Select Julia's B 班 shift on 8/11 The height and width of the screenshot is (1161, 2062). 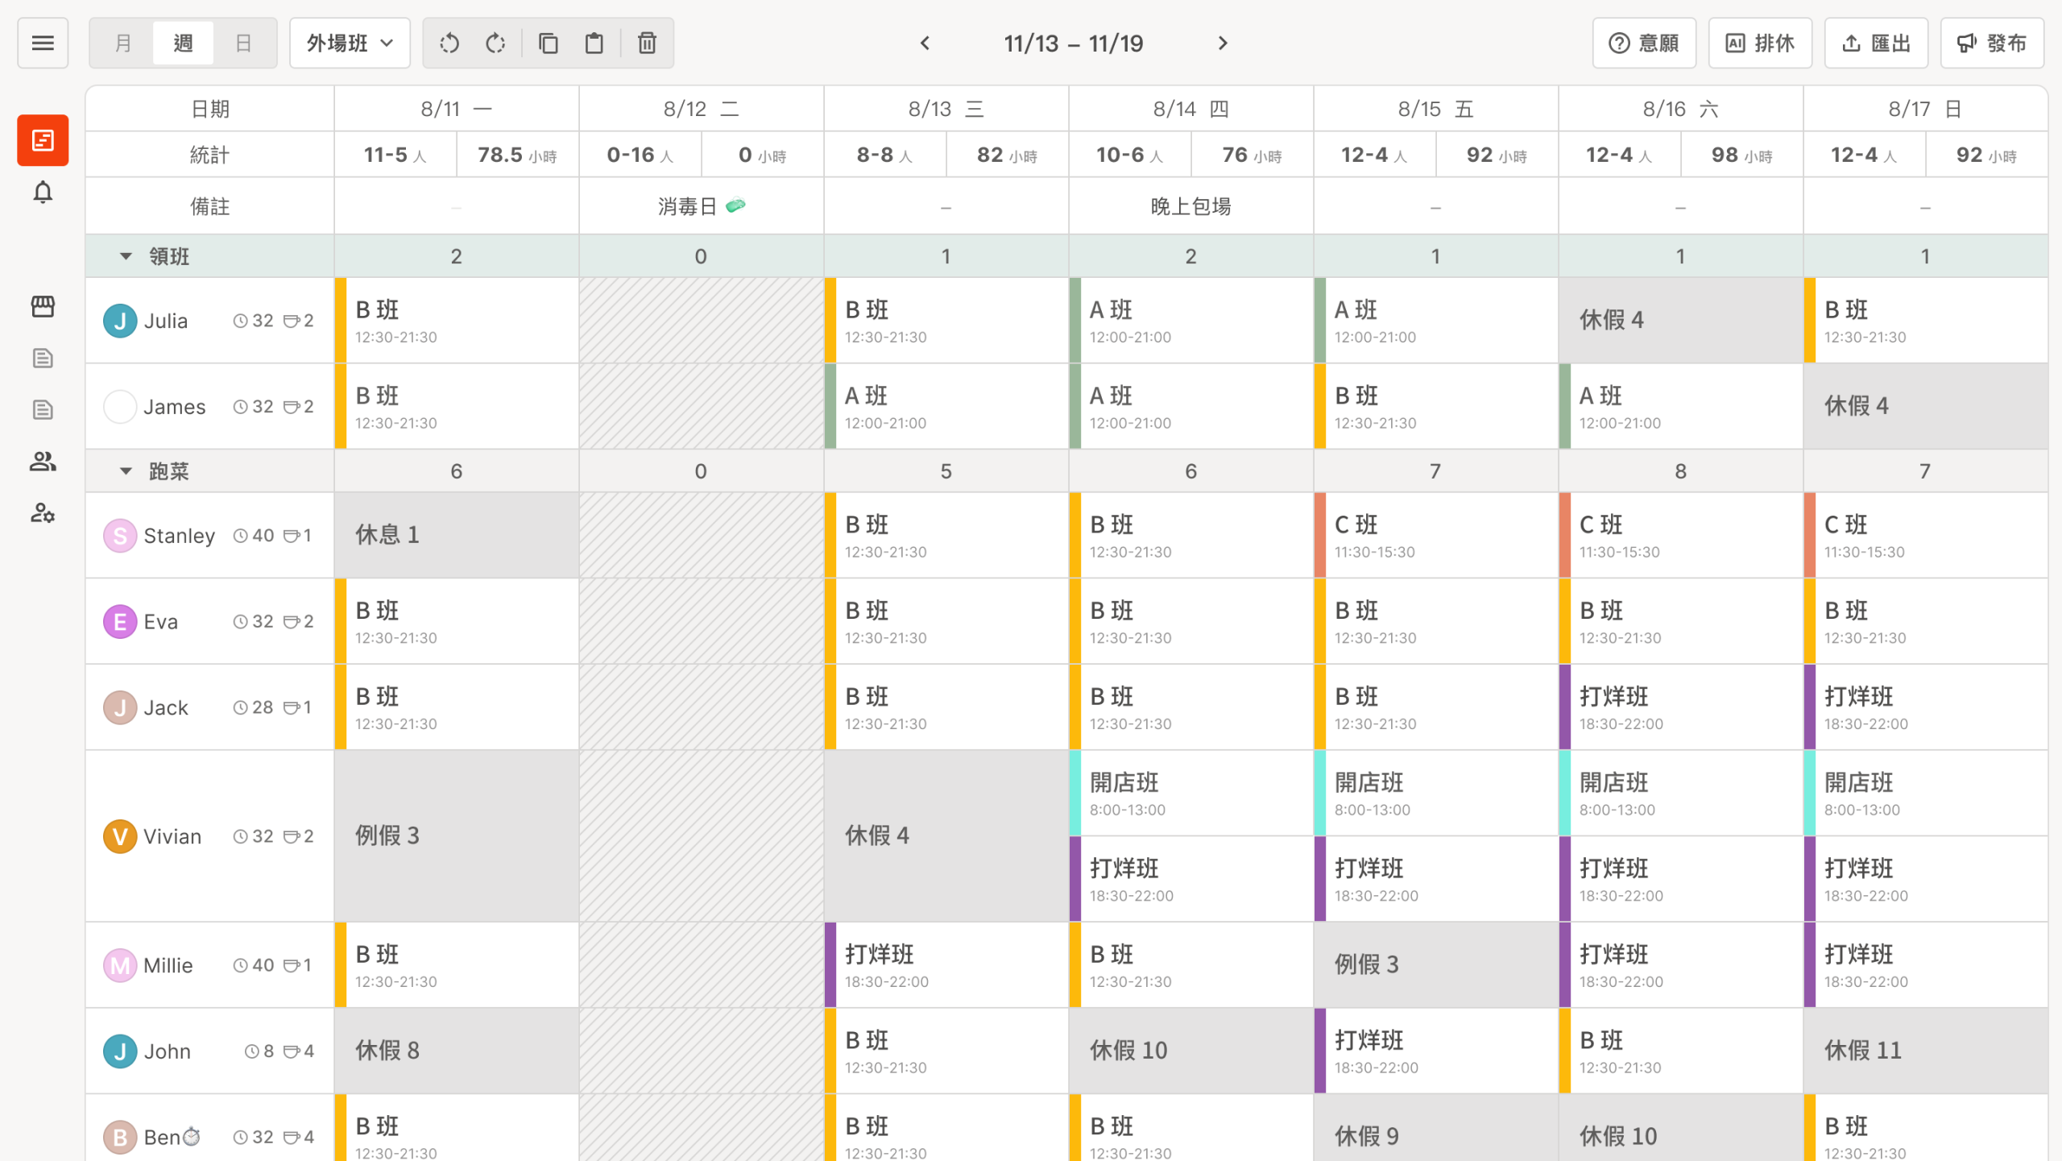(x=456, y=321)
